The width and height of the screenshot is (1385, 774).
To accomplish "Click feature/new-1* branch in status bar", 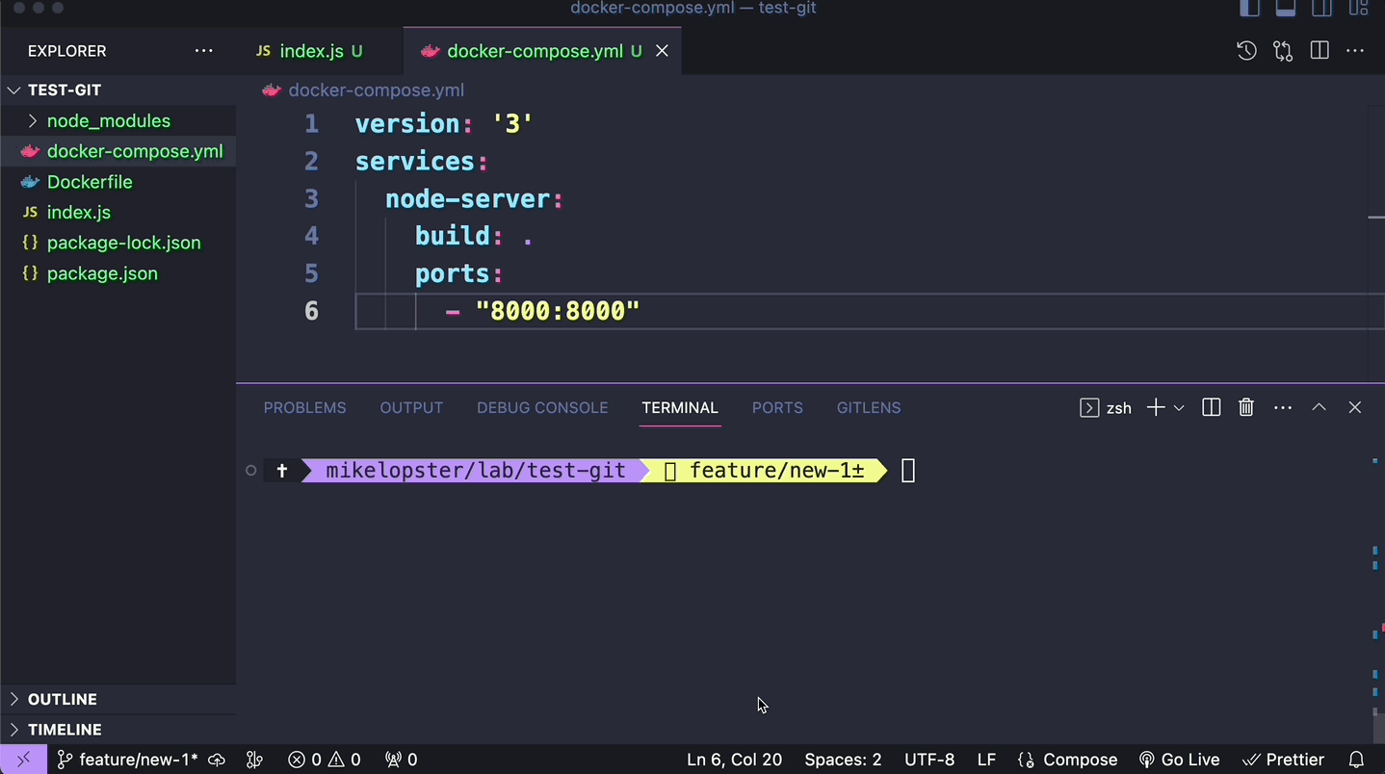I will 127,760.
